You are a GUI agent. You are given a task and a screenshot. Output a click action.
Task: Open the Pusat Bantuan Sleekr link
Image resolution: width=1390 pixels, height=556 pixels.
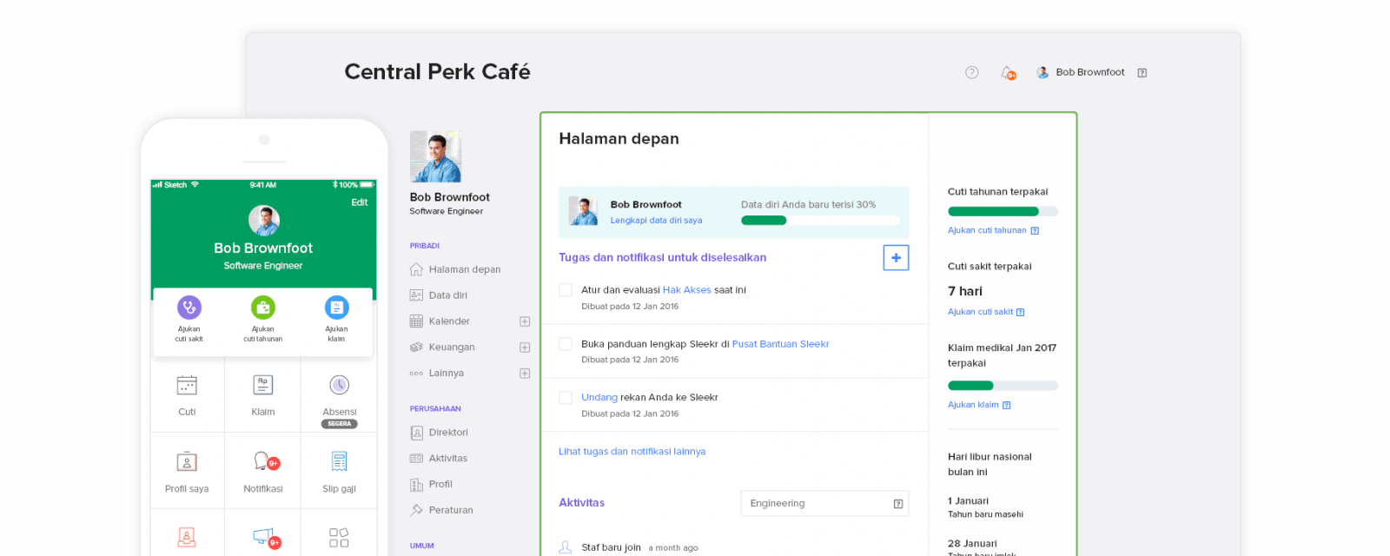click(780, 344)
